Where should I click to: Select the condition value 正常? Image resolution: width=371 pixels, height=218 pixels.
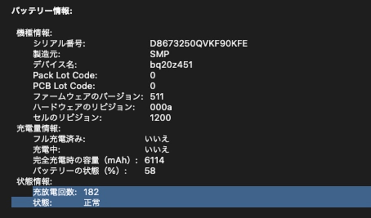pyautogui.click(x=92, y=203)
